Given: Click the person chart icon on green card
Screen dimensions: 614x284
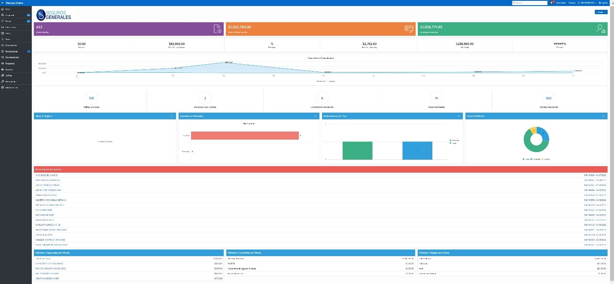Looking at the screenshot, I should [x=601, y=29].
